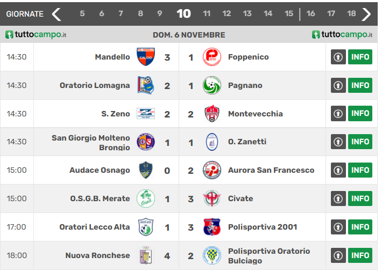
Task: Click the Nuova Ronchese crest
Action: [x=146, y=255]
